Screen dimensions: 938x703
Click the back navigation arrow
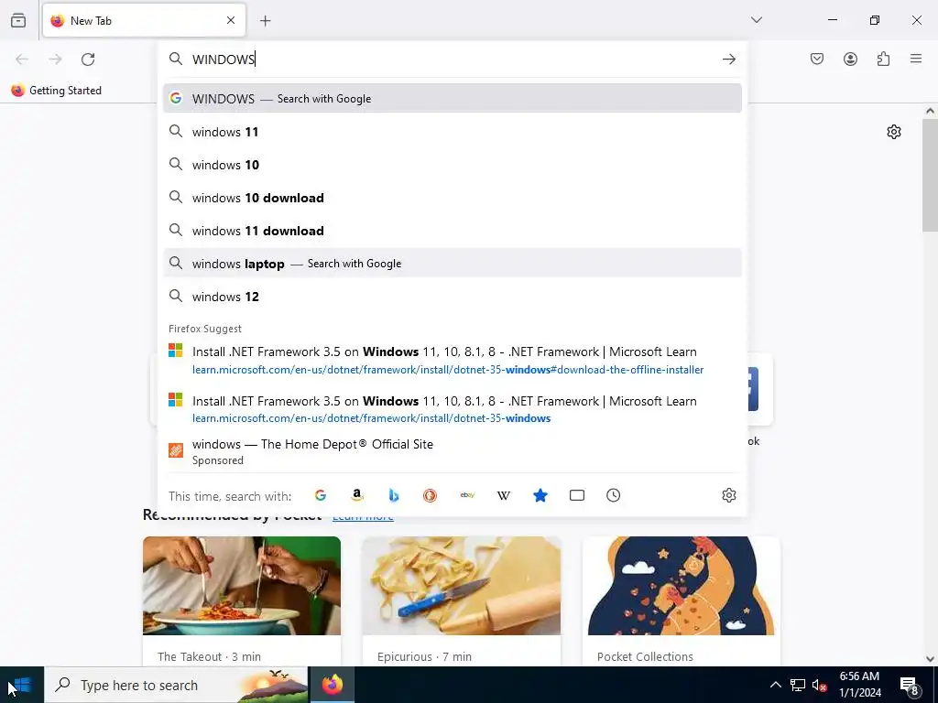(x=22, y=59)
